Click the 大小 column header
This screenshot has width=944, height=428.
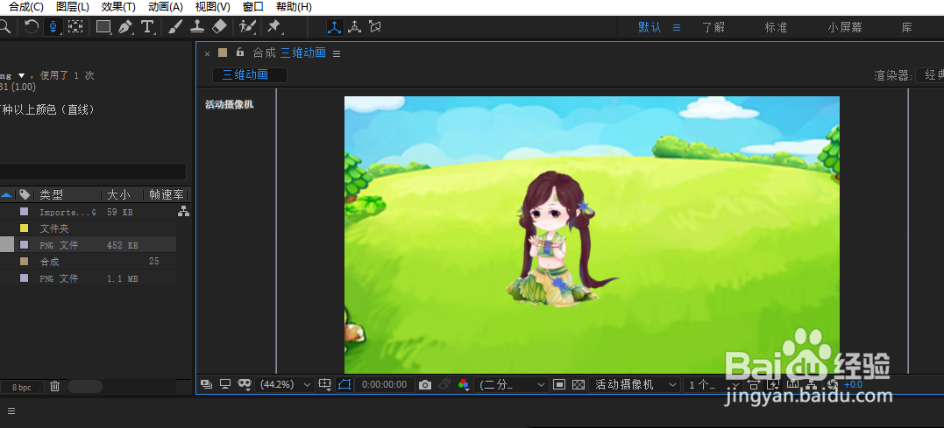coord(118,195)
